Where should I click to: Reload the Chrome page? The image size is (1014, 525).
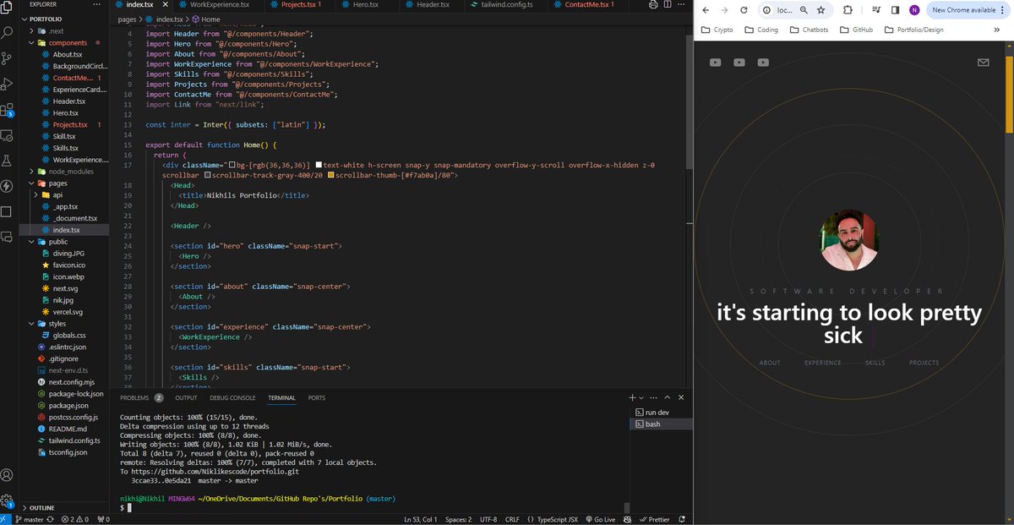click(x=744, y=10)
